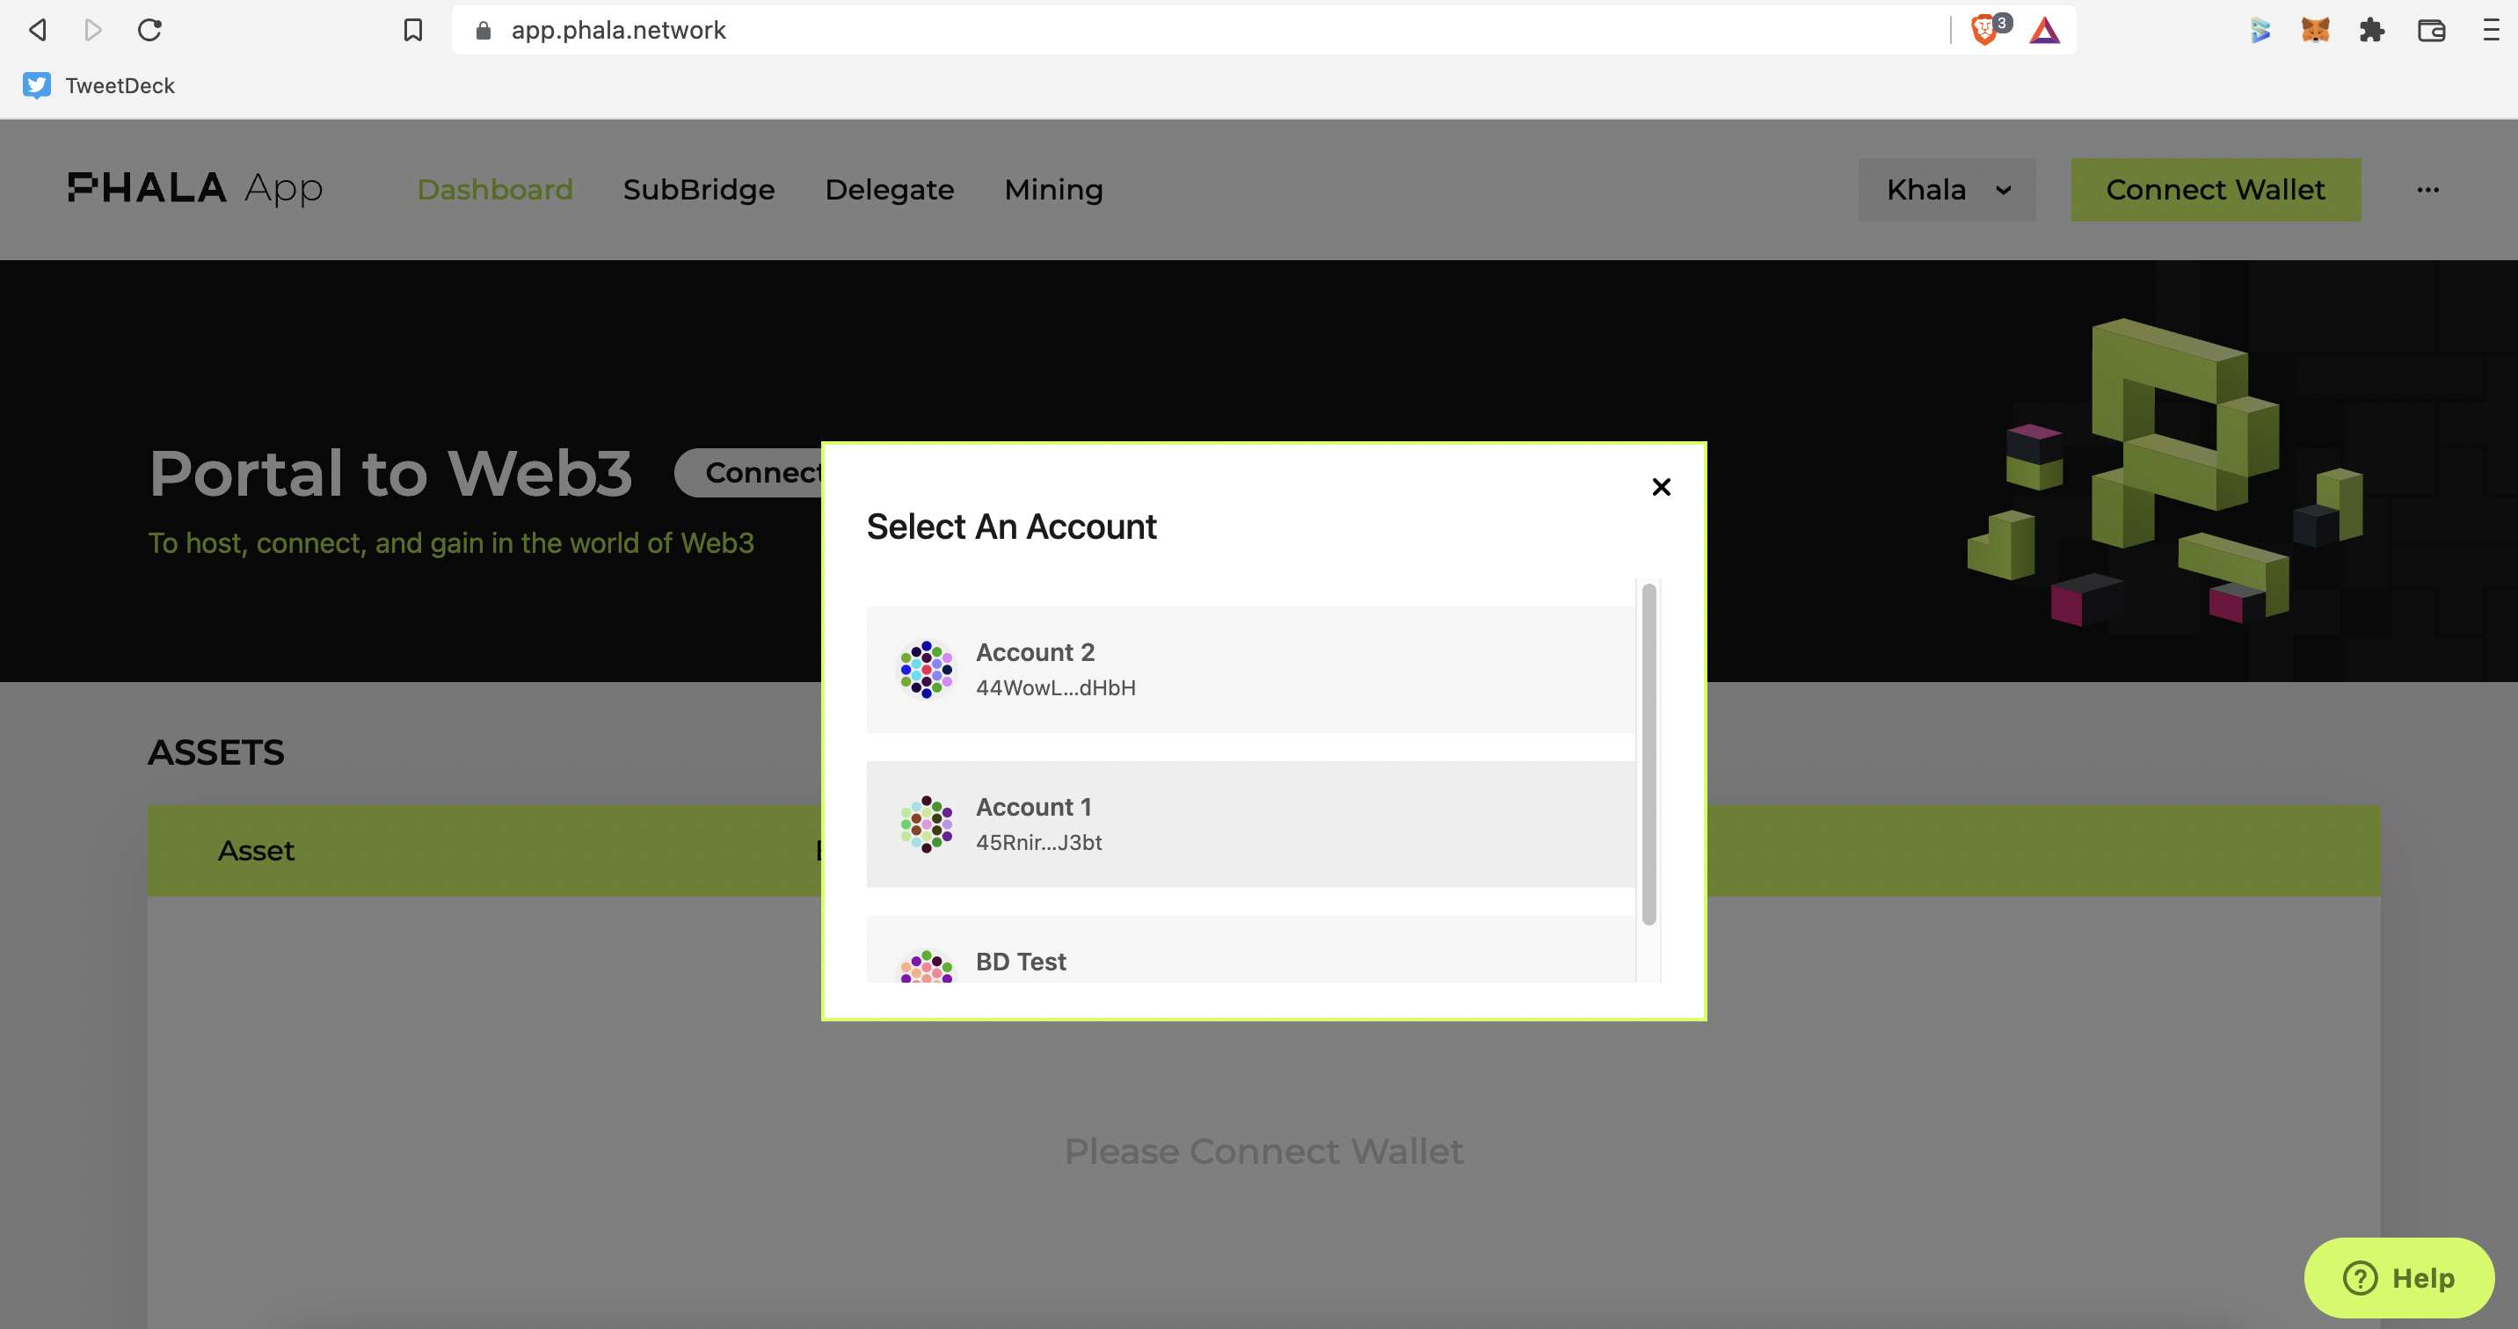Viewport: 2518px width, 1329px height.
Task: Click the PHALA App logo
Action: pos(195,189)
